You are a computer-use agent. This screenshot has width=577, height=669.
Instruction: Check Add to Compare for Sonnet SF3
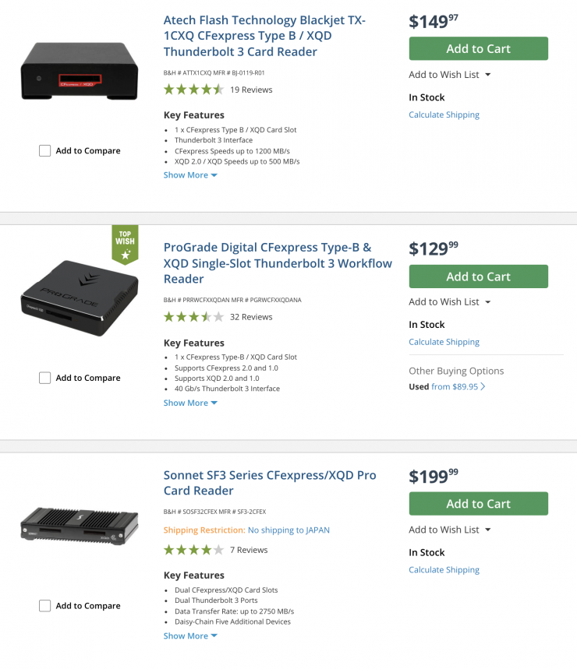45,606
